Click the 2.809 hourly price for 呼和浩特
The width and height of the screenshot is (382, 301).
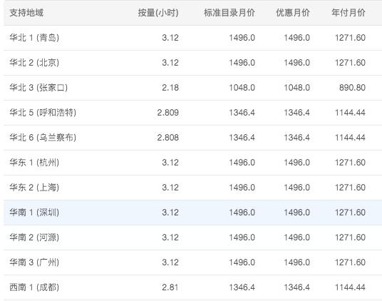(x=168, y=113)
